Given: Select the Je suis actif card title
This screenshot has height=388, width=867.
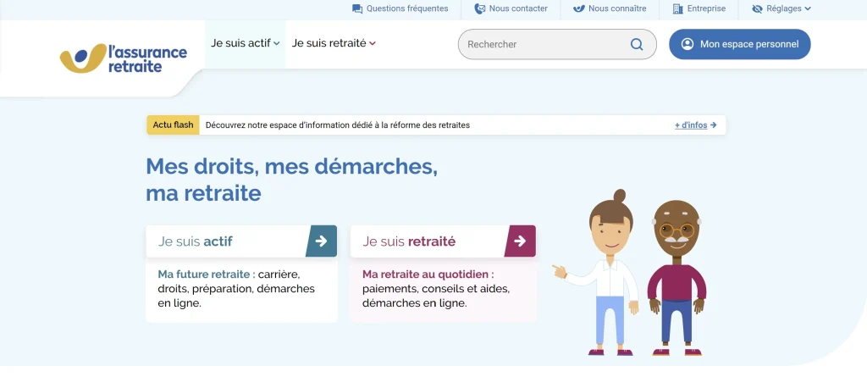Looking at the screenshot, I should [196, 241].
